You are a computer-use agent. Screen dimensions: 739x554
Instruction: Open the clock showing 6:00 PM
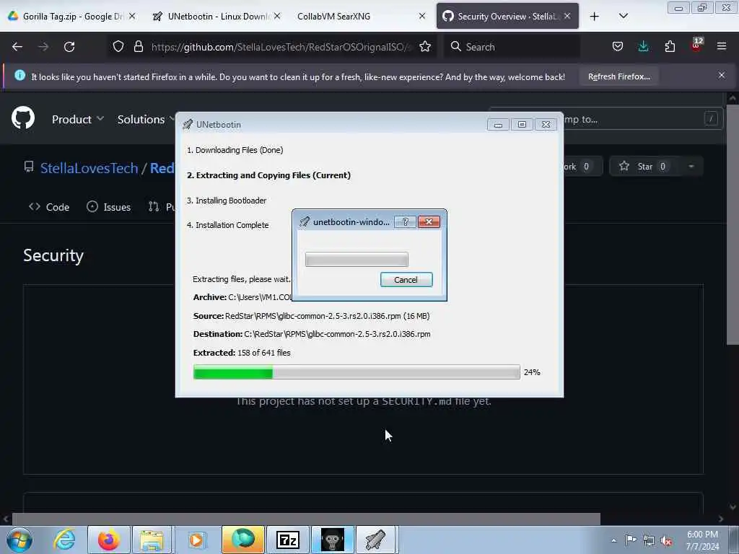[x=702, y=540]
